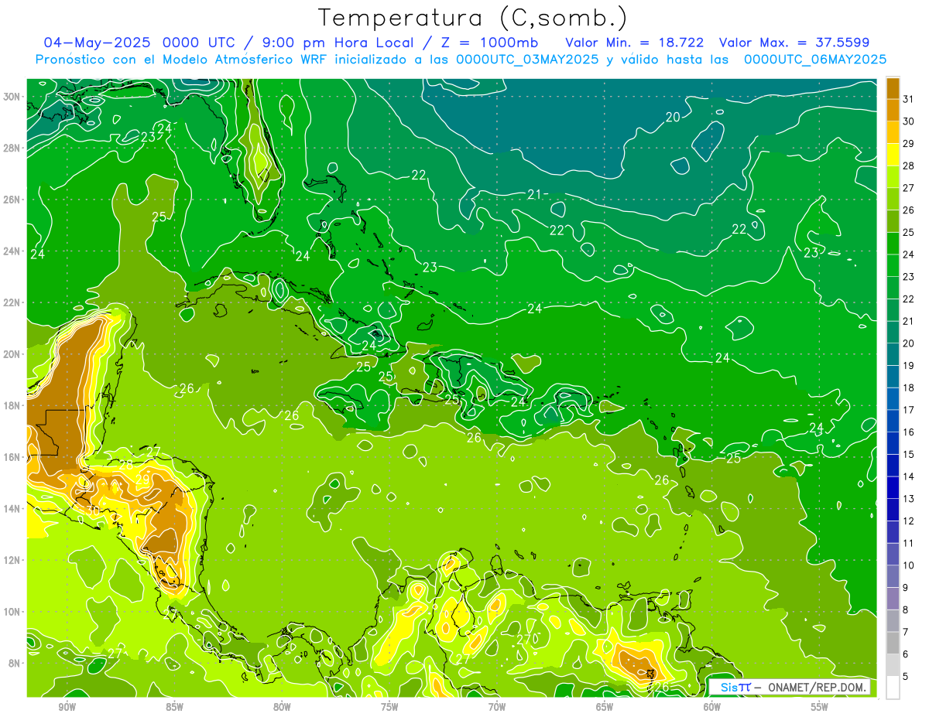Click the color scale label "31"

(x=909, y=99)
